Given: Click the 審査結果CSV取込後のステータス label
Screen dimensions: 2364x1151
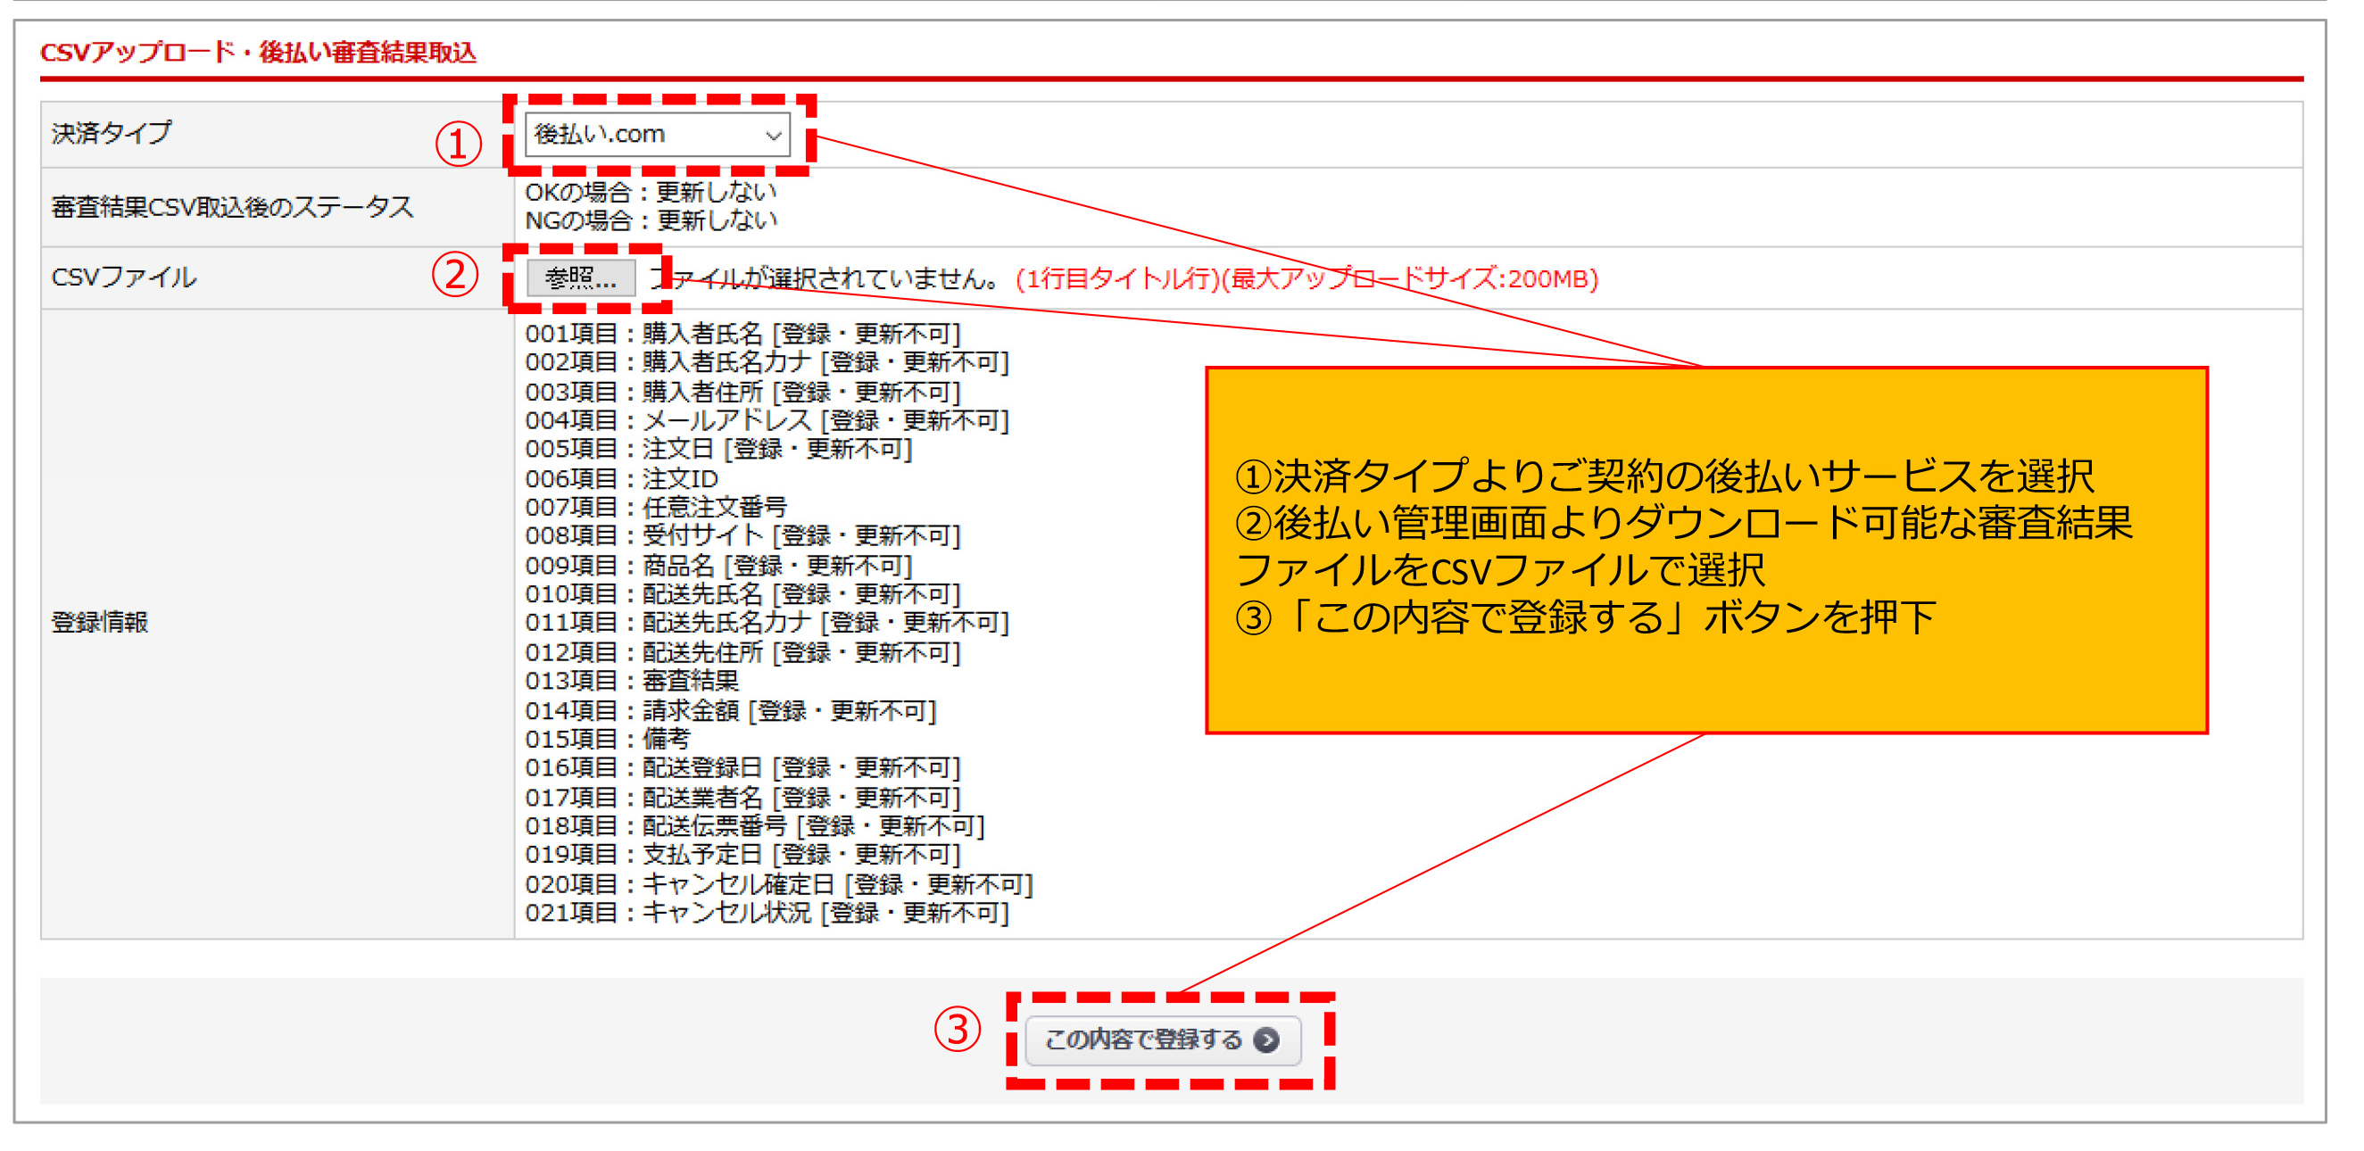Looking at the screenshot, I should click(x=232, y=207).
